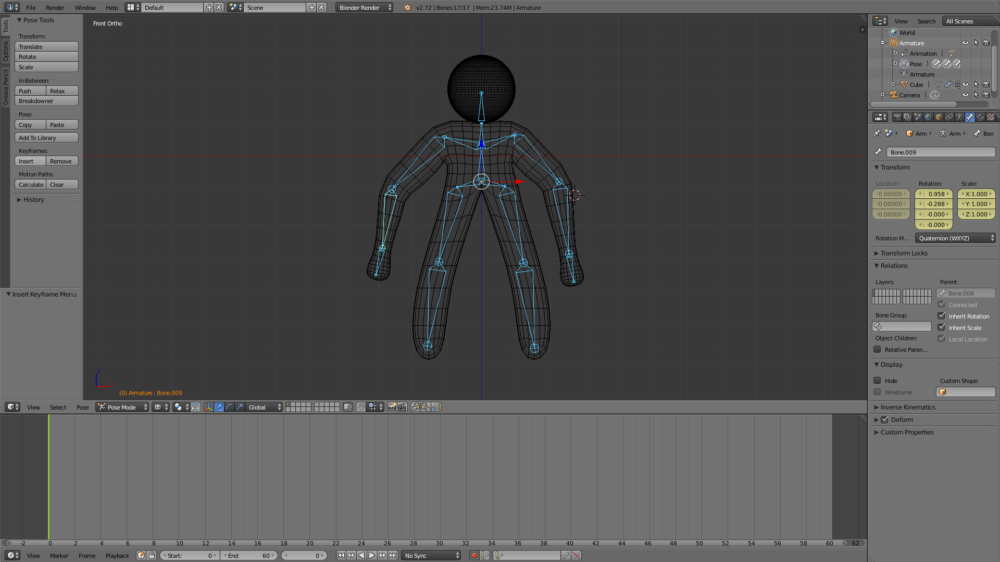Select the rotate manipulator arc icon
This screenshot has width=1000, height=562.
229,407
